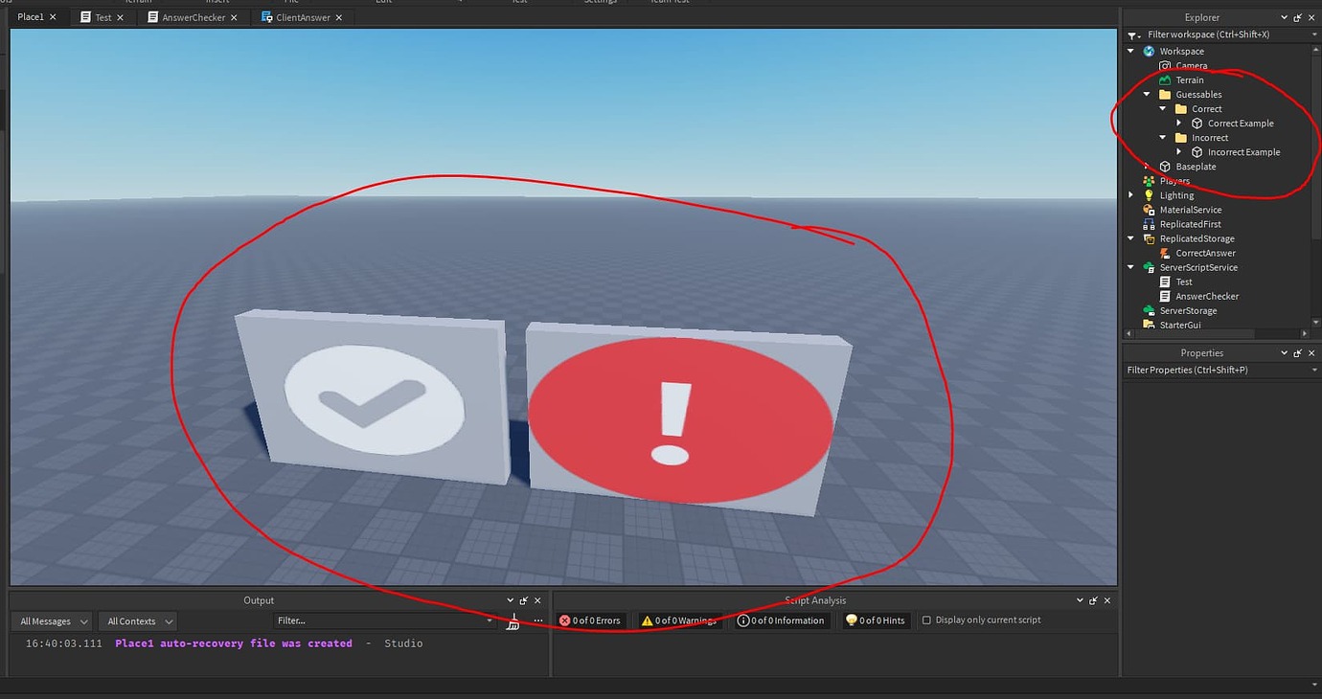Switch to the AnswerChecker tab
The width and height of the screenshot is (1322, 699).
[x=194, y=17]
